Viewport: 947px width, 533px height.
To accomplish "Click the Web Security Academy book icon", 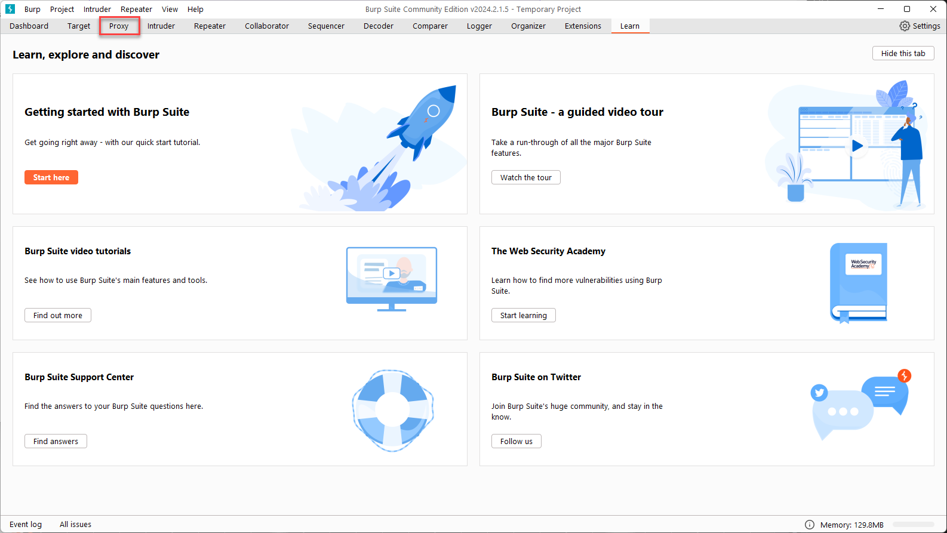I will 859,282.
